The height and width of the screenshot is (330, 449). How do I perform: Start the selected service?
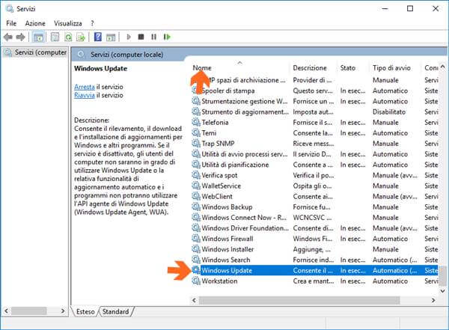coord(129,37)
